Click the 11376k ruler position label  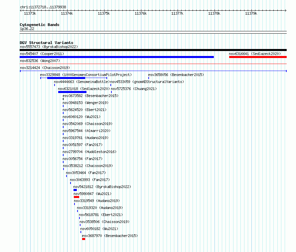[x=141, y=13]
